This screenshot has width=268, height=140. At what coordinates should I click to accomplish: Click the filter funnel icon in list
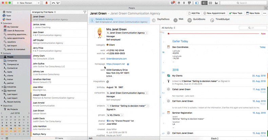(85, 12)
